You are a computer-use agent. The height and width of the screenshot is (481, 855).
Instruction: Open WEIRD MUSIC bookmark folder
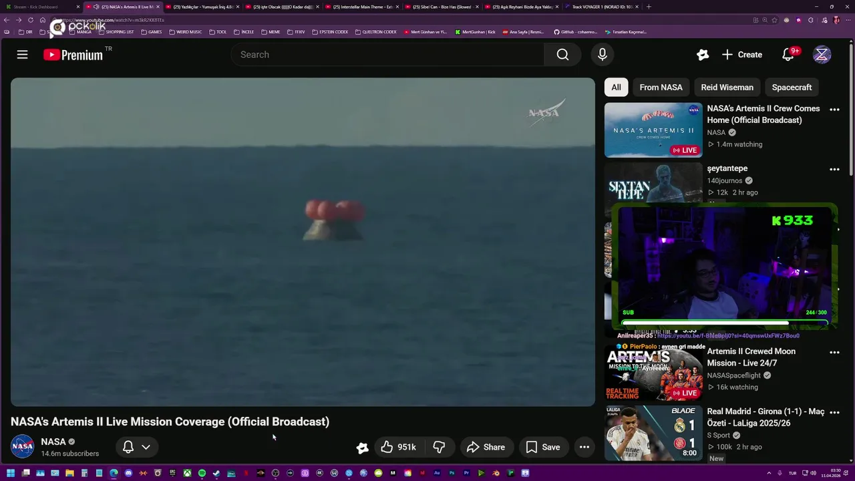click(x=185, y=31)
